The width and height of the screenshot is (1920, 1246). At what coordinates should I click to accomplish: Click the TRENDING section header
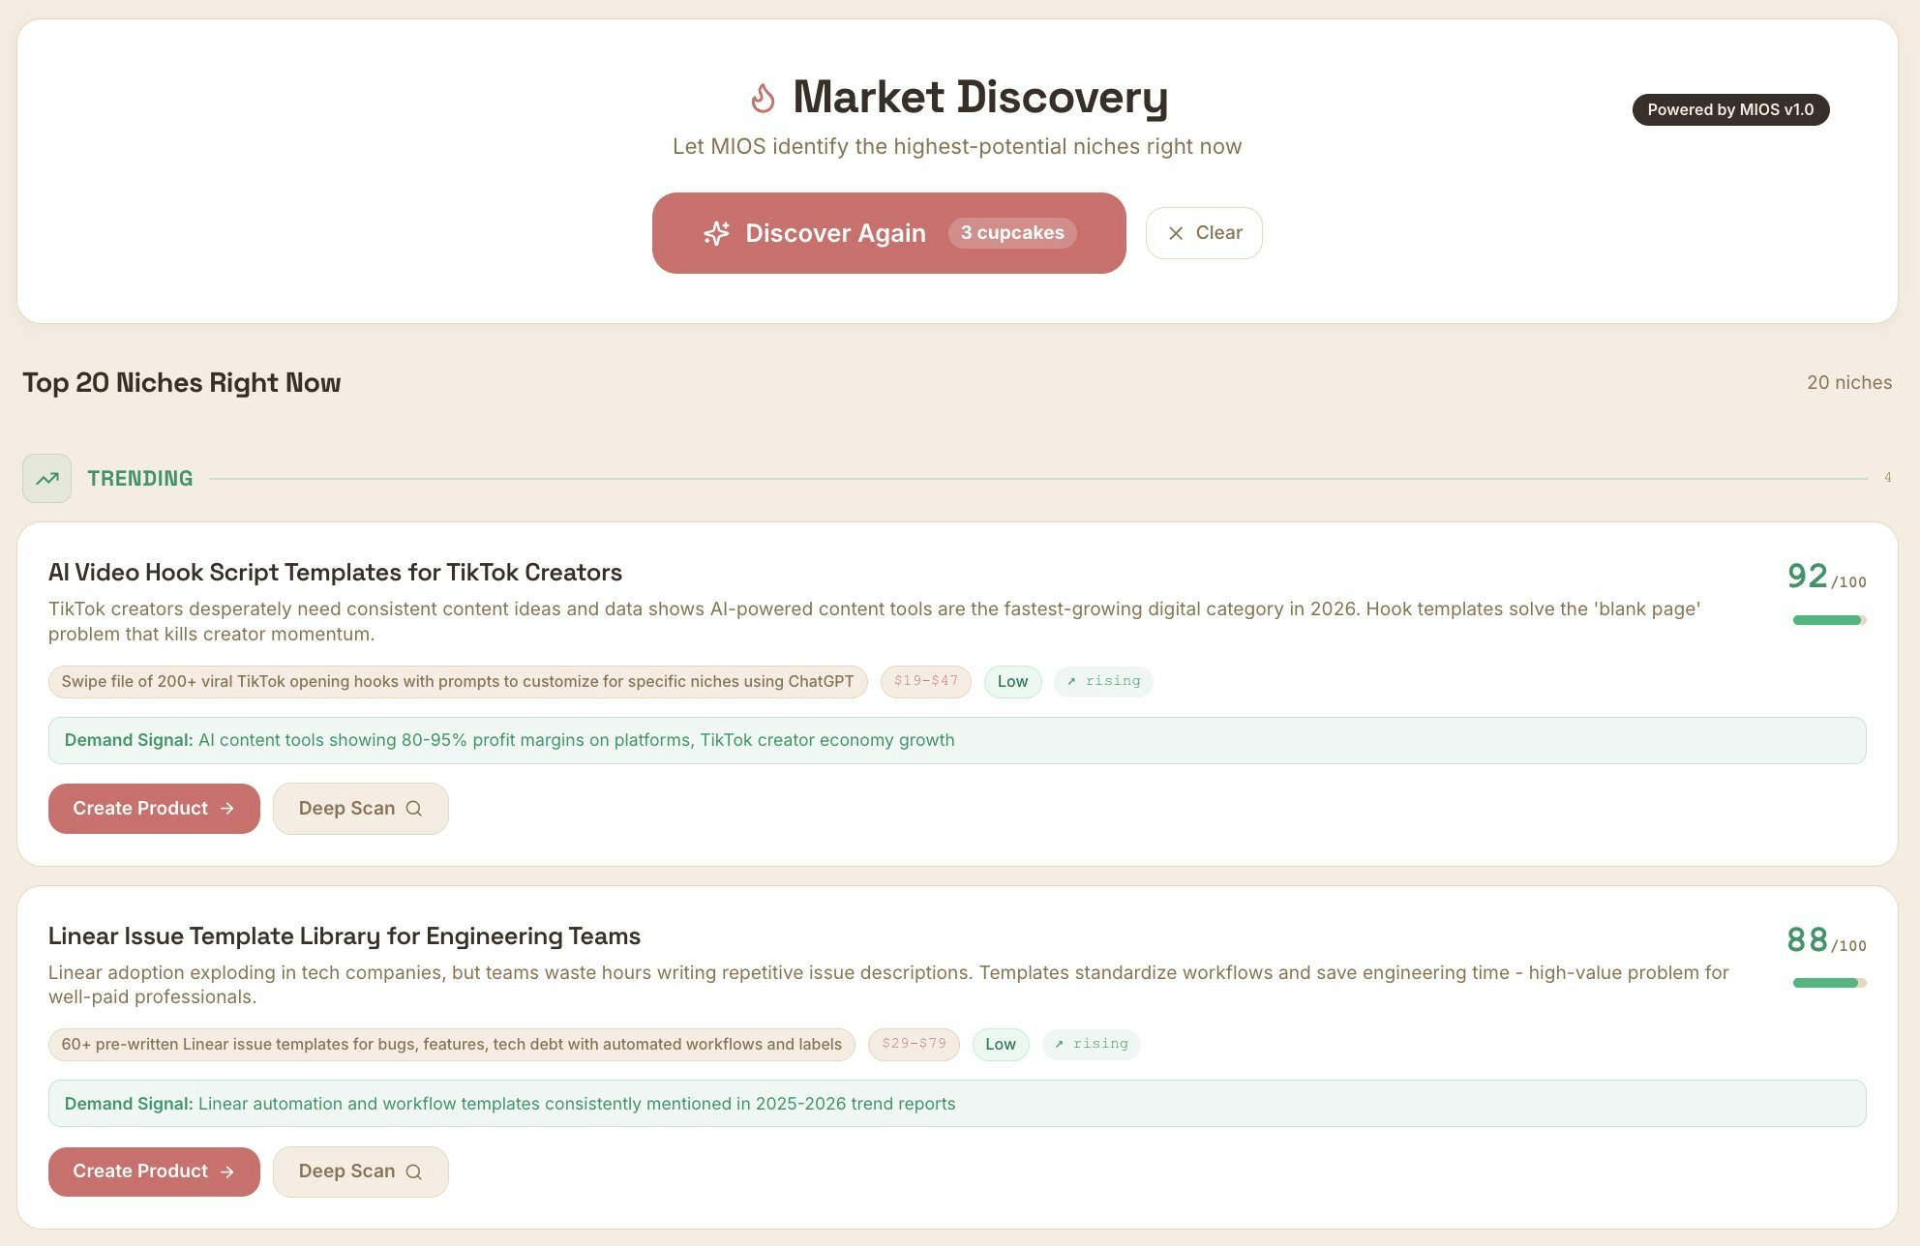140,478
